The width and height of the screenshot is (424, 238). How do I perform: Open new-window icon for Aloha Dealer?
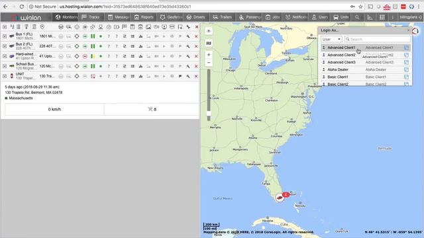point(406,69)
